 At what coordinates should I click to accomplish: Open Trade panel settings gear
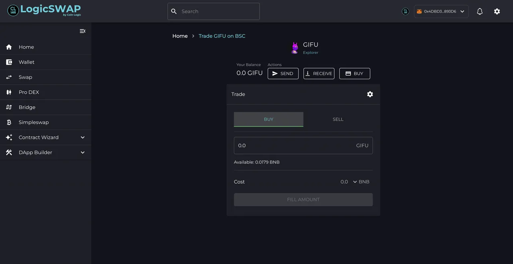coord(370,94)
